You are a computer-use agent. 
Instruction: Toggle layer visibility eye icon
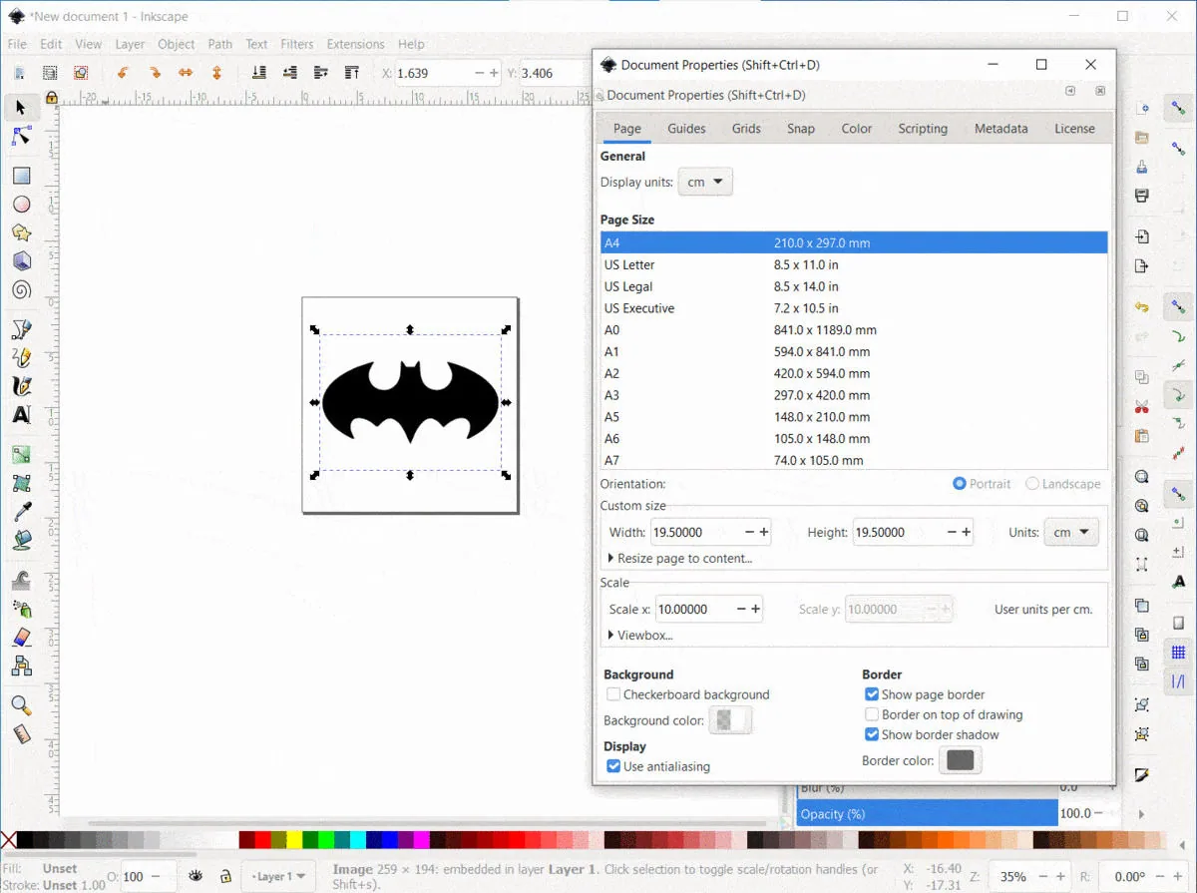pyautogui.click(x=197, y=876)
